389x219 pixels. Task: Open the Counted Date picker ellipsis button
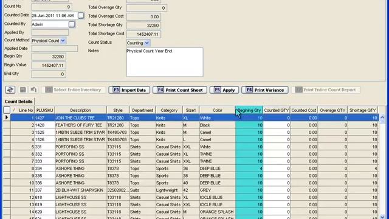click(81, 16)
